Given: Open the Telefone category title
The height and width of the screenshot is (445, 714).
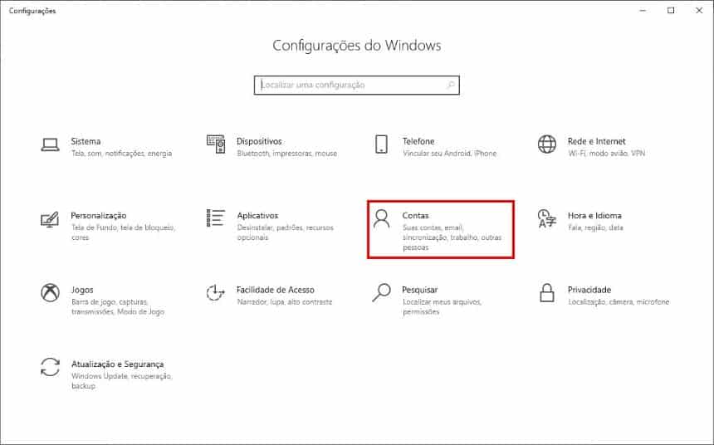Looking at the screenshot, I should point(418,141).
